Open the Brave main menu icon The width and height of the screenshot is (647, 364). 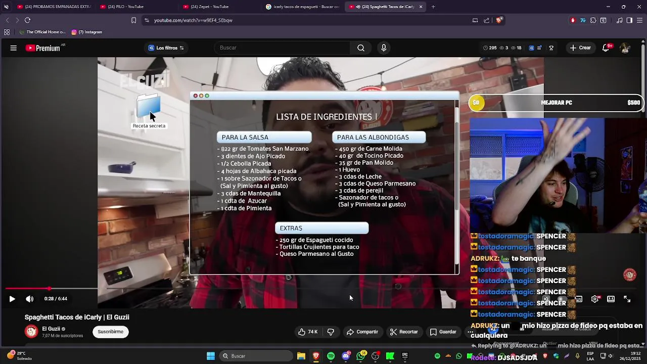(x=639, y=20)
